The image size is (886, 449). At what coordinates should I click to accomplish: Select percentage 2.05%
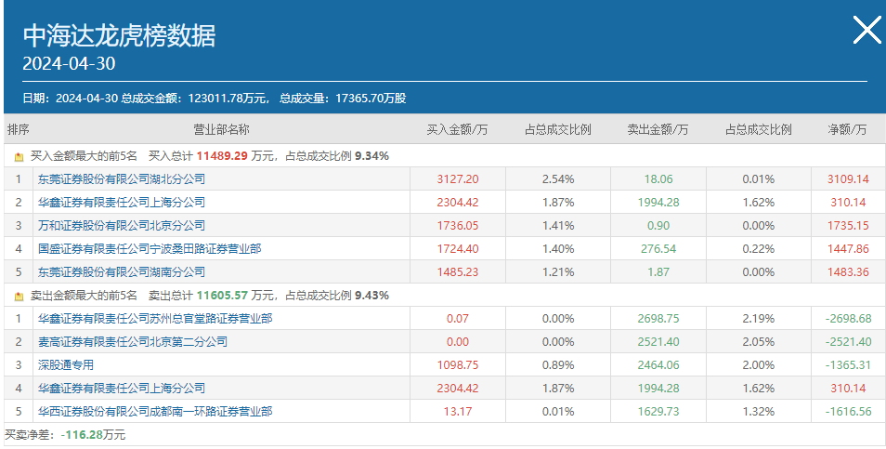pos(758,341)
